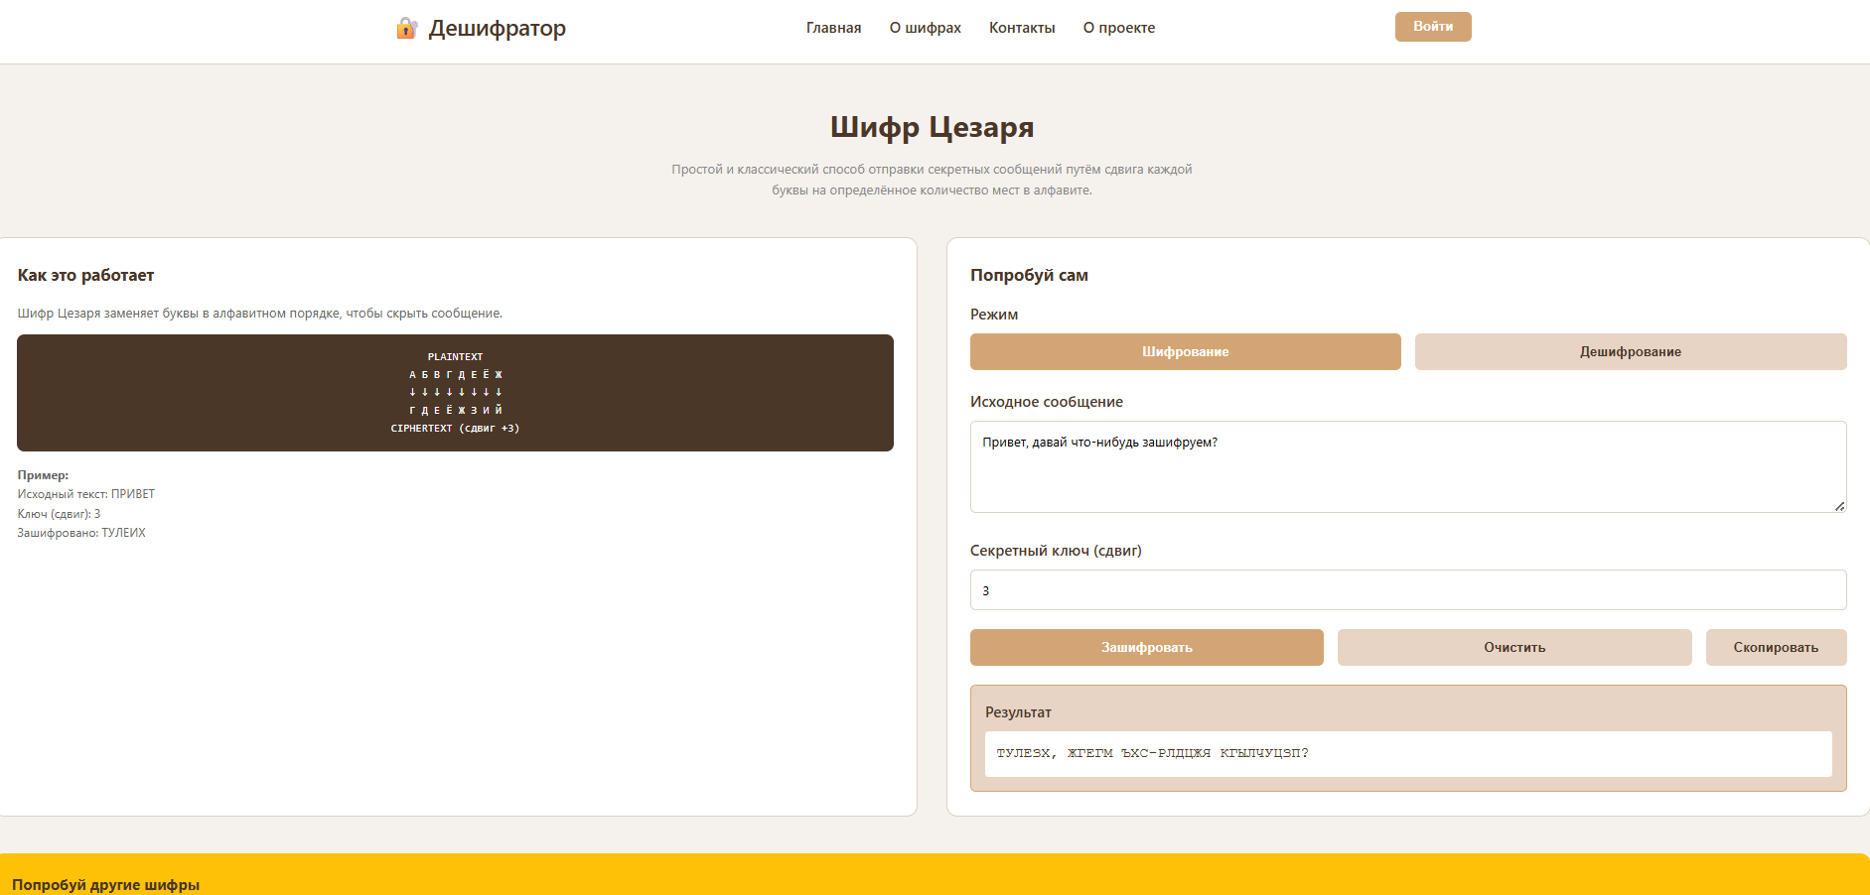Click the PLAINTEXT label in diagram
The width and height of the screenshot is (1870, 895).
click(455, 356)
